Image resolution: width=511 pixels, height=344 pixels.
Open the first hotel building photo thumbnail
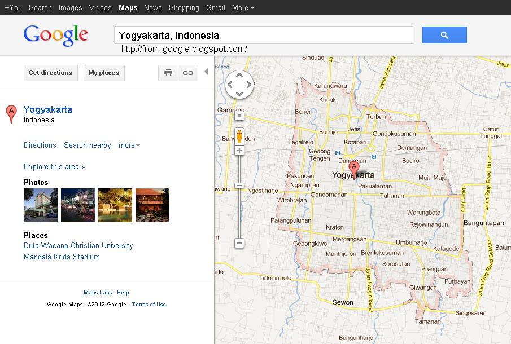(x=41, y=205)
